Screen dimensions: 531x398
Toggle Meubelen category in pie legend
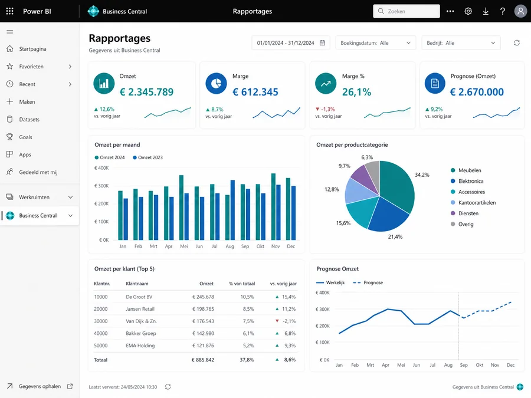tap(466, 170)
